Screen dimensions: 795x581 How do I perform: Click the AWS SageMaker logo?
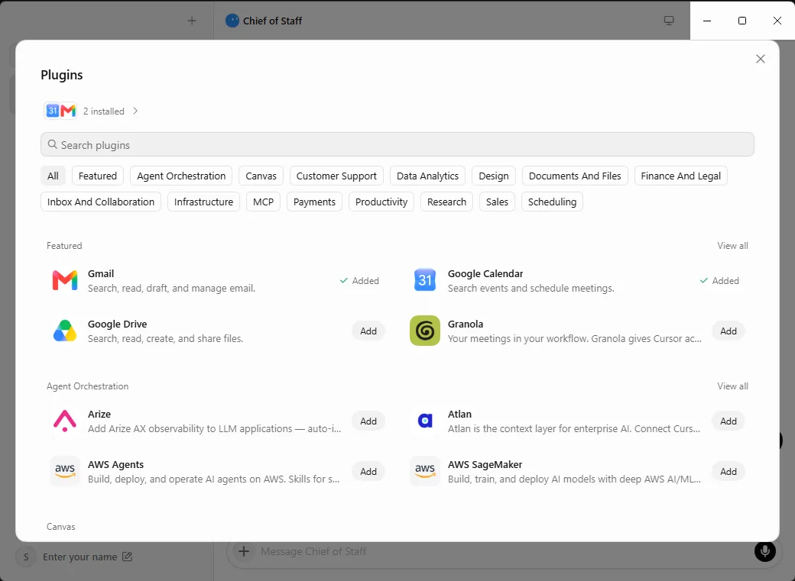click(425, 471)
